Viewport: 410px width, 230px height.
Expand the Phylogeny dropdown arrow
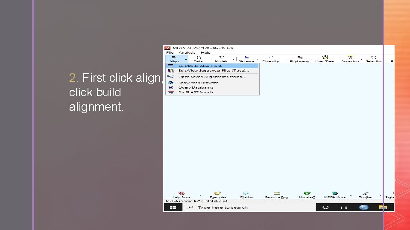(x=311, y=59)
